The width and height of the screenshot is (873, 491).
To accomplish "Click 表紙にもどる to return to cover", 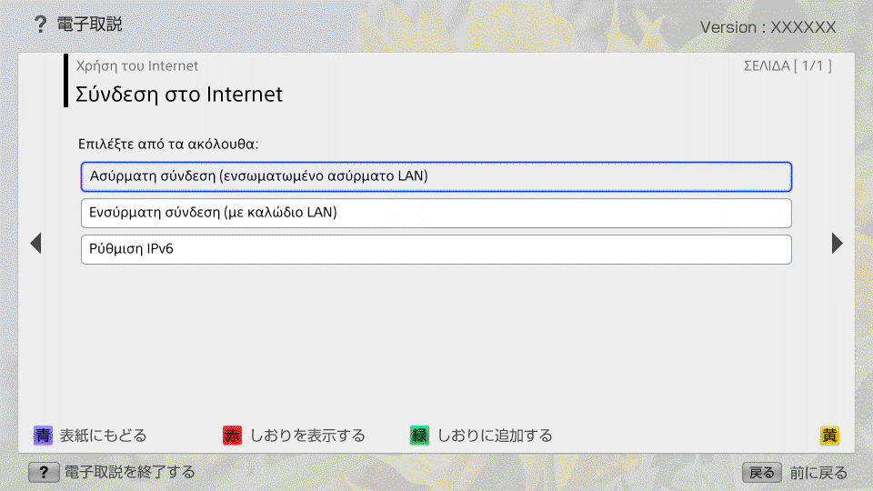I will click(x=102, y=436).
